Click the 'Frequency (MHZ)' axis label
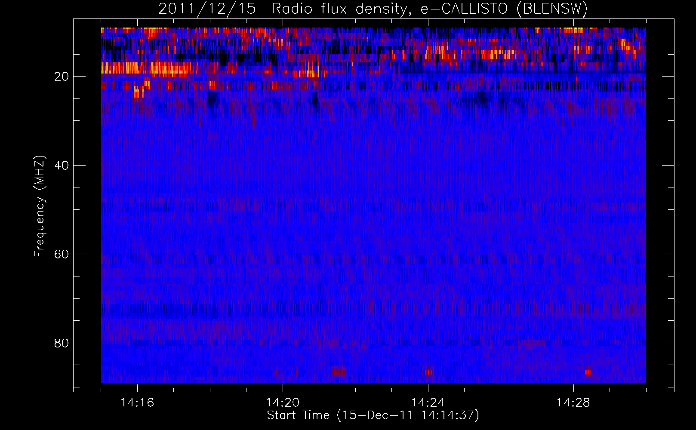The image size is (696, 430). [40, 206]
